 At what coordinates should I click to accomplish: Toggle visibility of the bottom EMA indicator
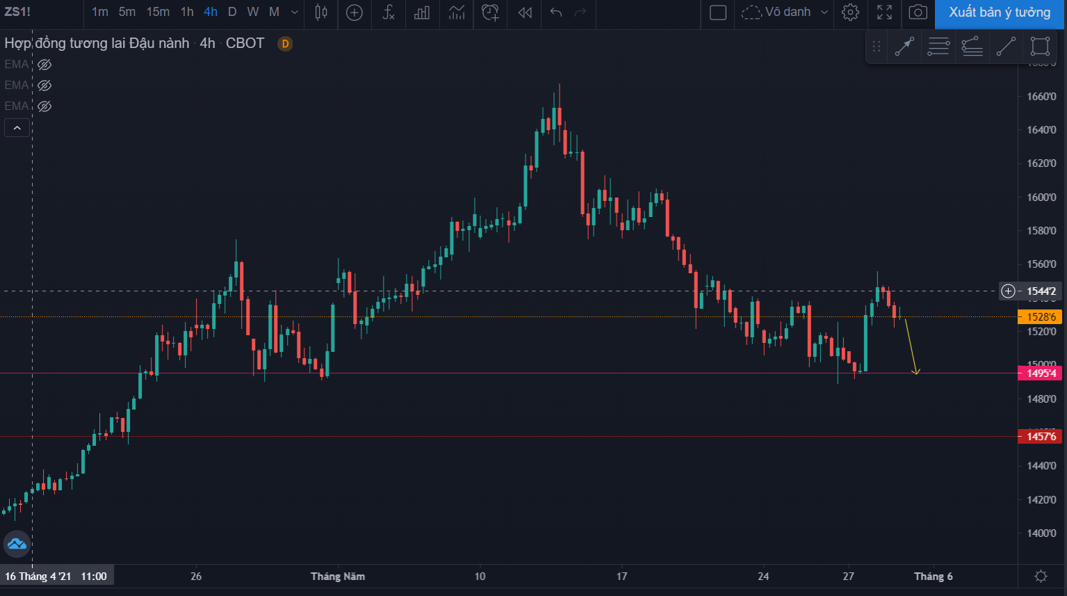tap(44, 106)
